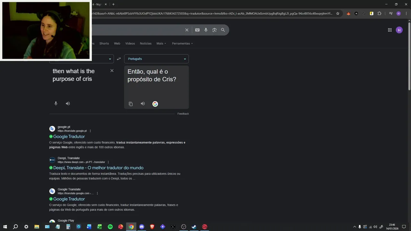Open Steam from the taskbar
This screenshot has width=411, height=231.
(194, 227)
